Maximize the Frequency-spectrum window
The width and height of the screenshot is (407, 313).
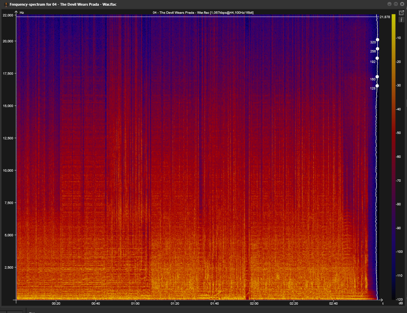pos(396,4)
